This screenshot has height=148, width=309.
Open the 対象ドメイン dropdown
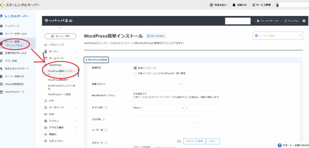181,84
